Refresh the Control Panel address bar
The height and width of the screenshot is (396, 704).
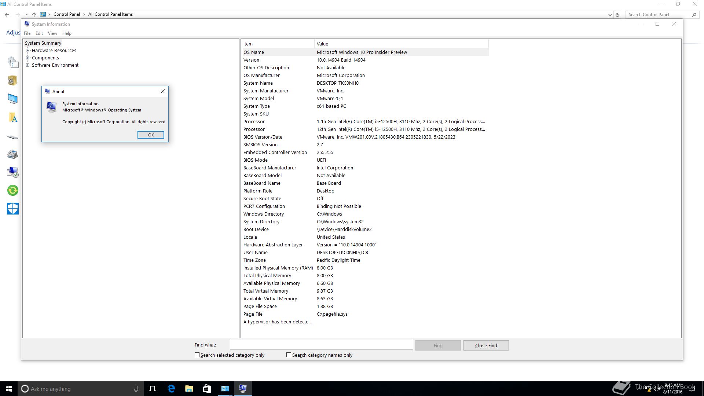[617, 15]
